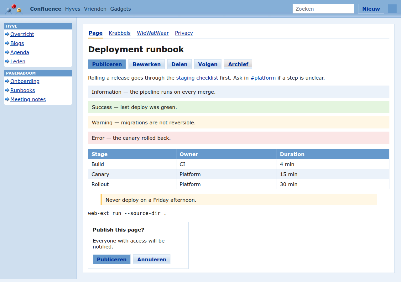Click the CI owner cell
Viewport: 401px width, 282px height.
(227, 164)
